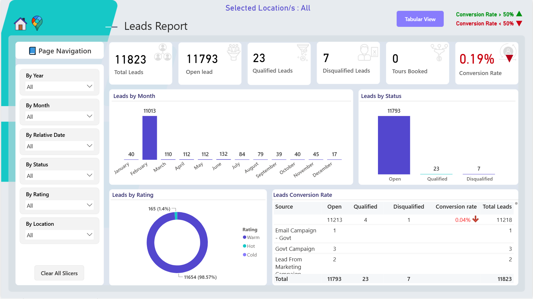Screen dimensions: 533x299
Task: Click the Disqualified Leads person icon
Action: [x=368, y=52]
